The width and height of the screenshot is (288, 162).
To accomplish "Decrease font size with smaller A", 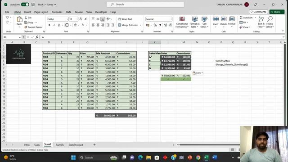I will pyautogui.click(x=86, y=19).
